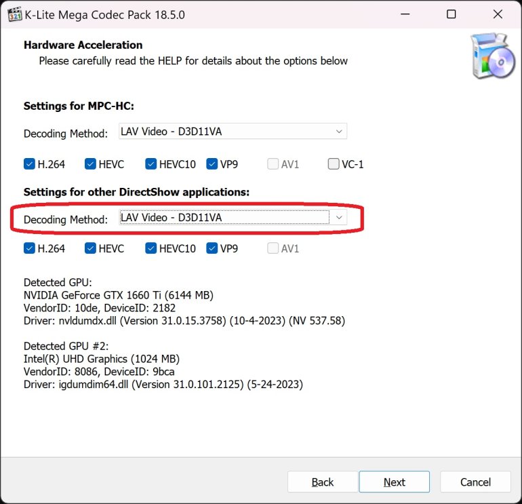Click the AV1 checkbox under MPC-HC settings
Image resolution: width=522 pixels, height=504 pixels.
click(x=273, y=163)
